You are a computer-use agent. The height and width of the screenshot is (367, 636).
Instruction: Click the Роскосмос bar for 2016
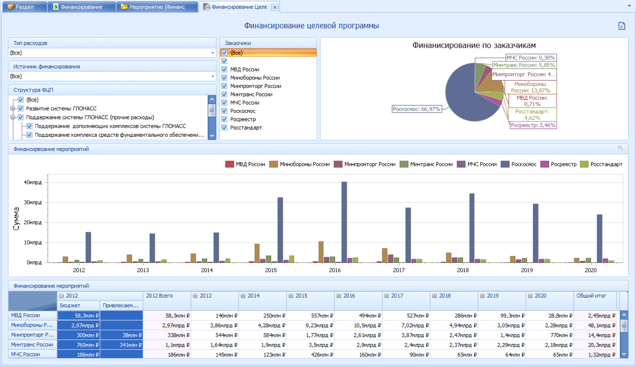point(344,222)
